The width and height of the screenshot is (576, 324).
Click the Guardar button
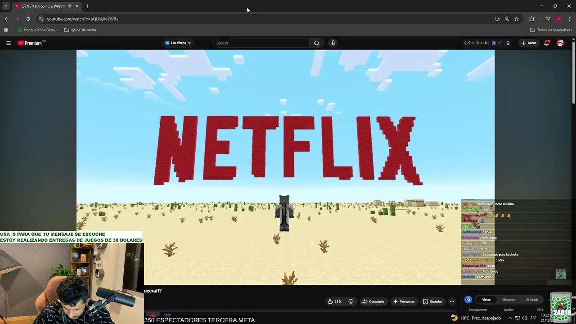pos(432,301)
